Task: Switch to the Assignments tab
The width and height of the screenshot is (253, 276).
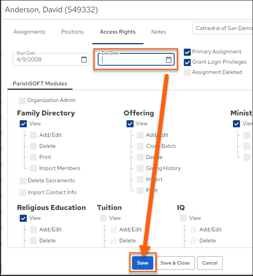Action: point(29,32)
